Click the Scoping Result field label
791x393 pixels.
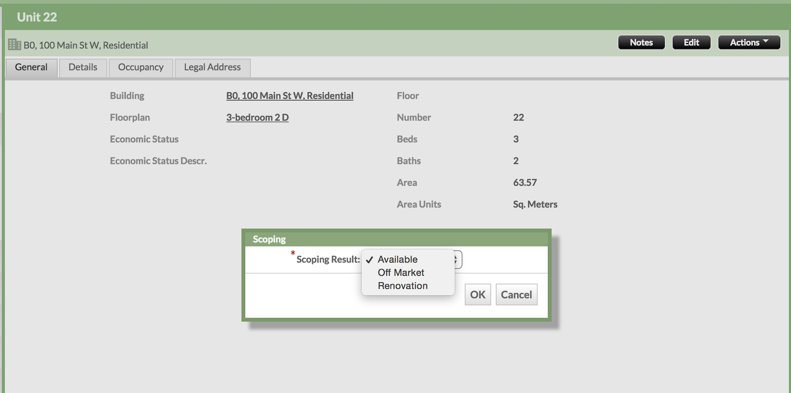(328, 259)
